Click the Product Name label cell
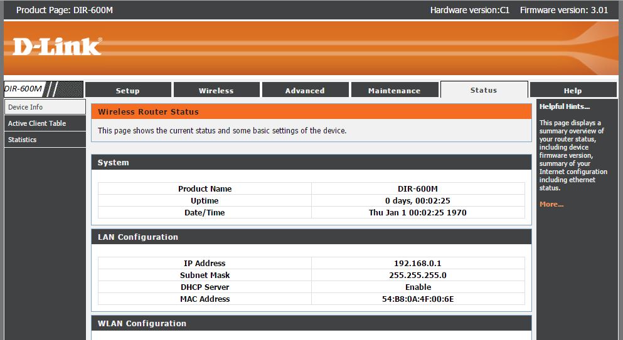This screenshot has width=623, height=340. click(x=205, y=188)
